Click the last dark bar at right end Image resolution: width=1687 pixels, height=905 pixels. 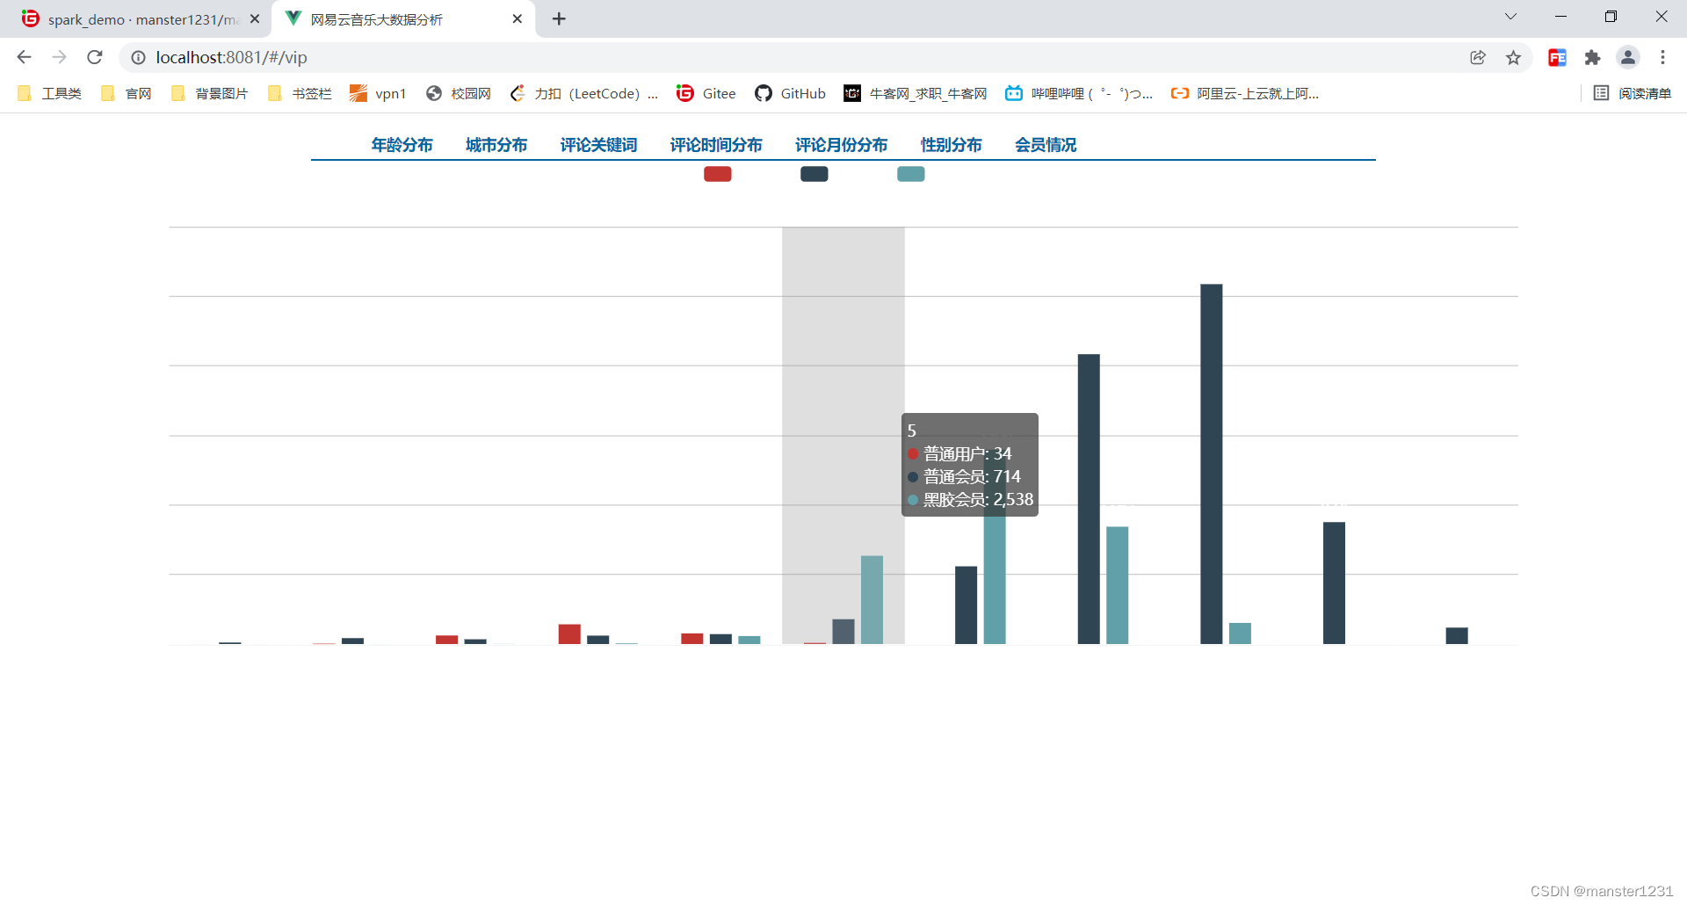pos(1457,635)
